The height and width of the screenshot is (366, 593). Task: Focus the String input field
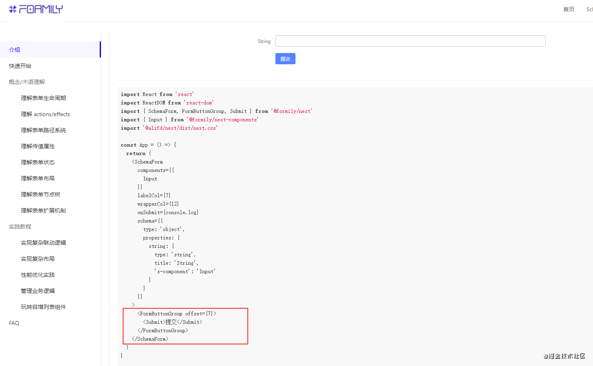(x=410, y=41)
